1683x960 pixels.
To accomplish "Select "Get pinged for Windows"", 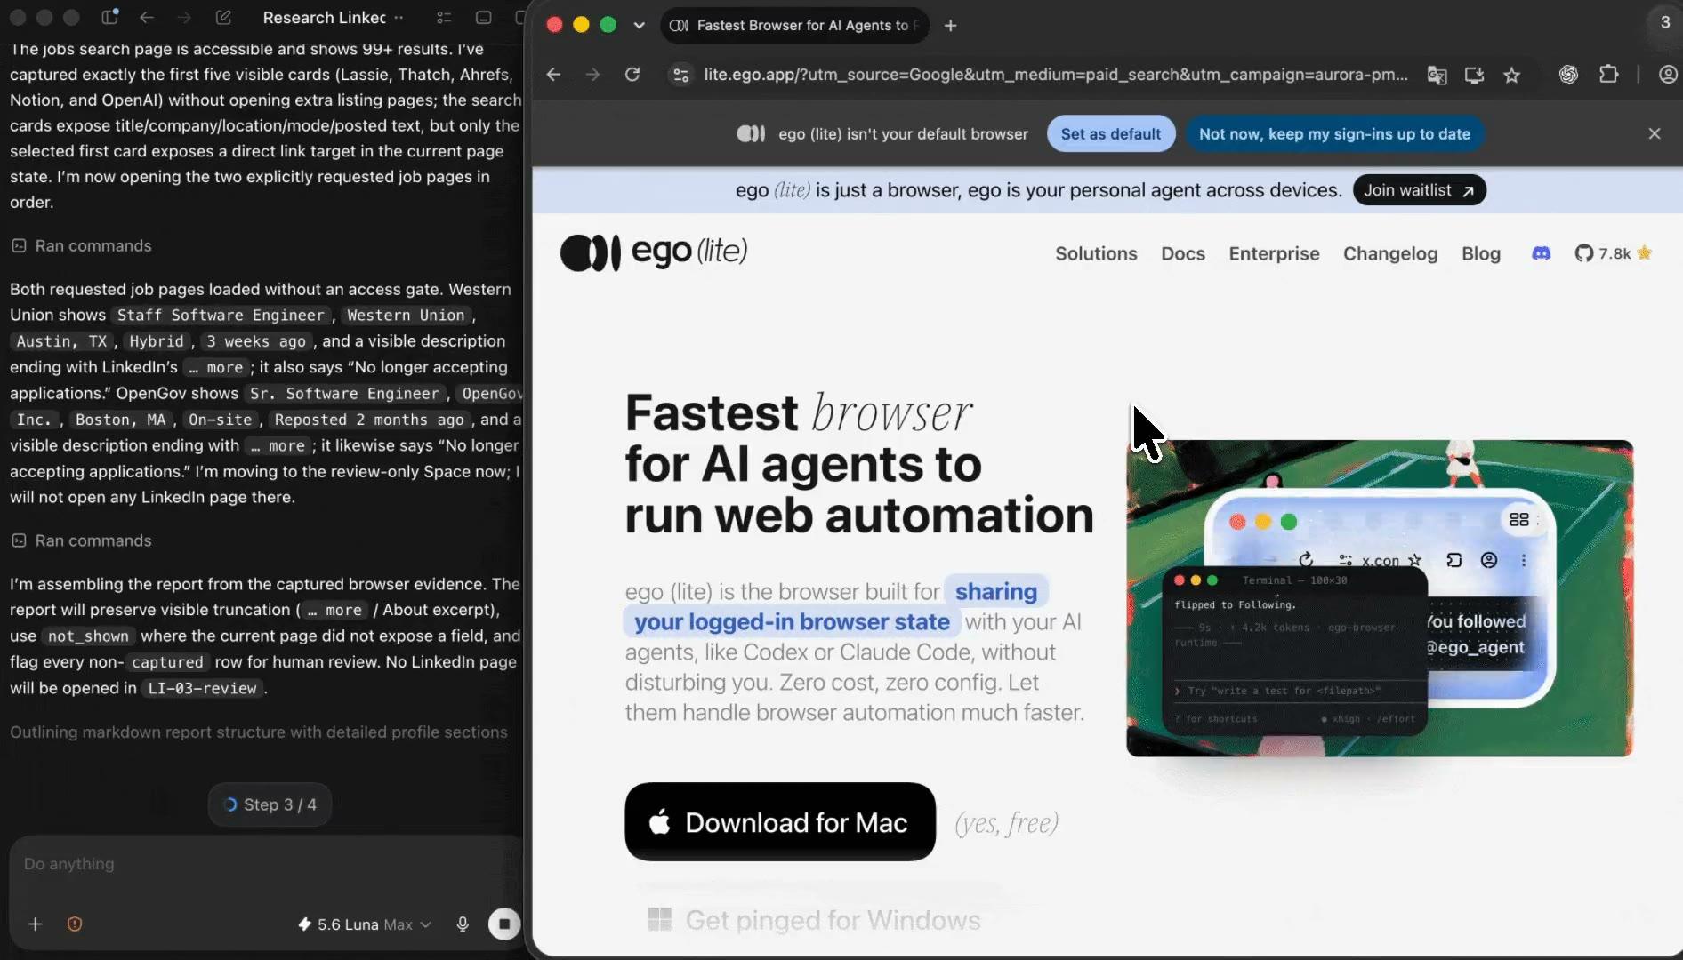I will (814, 920).
